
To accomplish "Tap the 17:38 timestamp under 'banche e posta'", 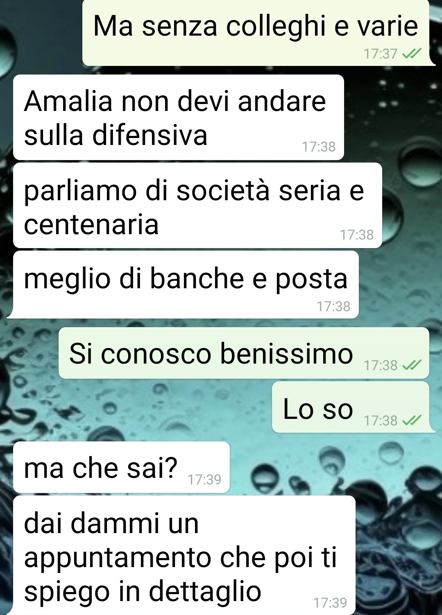I will click(x=333, y=306).
